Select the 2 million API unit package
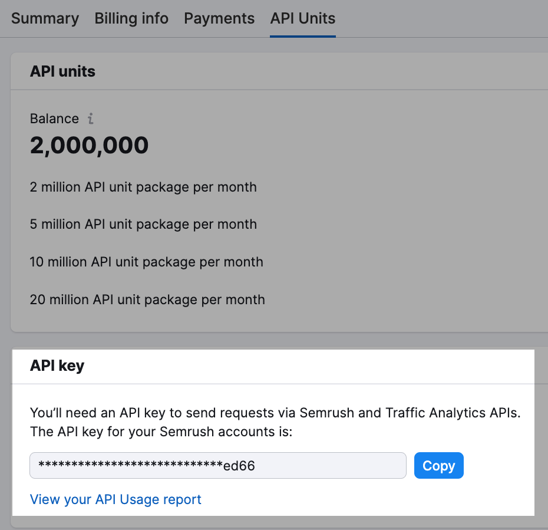Screen dimensions: 548x530 point(143,187)
